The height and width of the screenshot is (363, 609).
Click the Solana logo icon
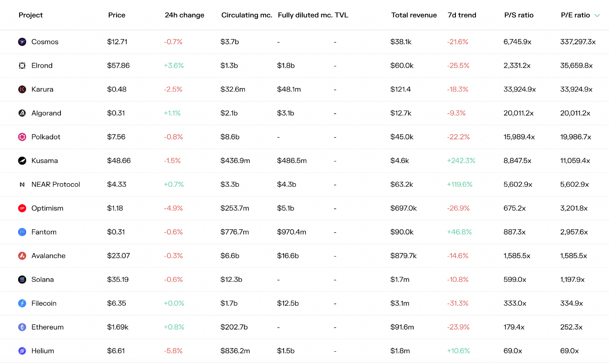[22, 280]
